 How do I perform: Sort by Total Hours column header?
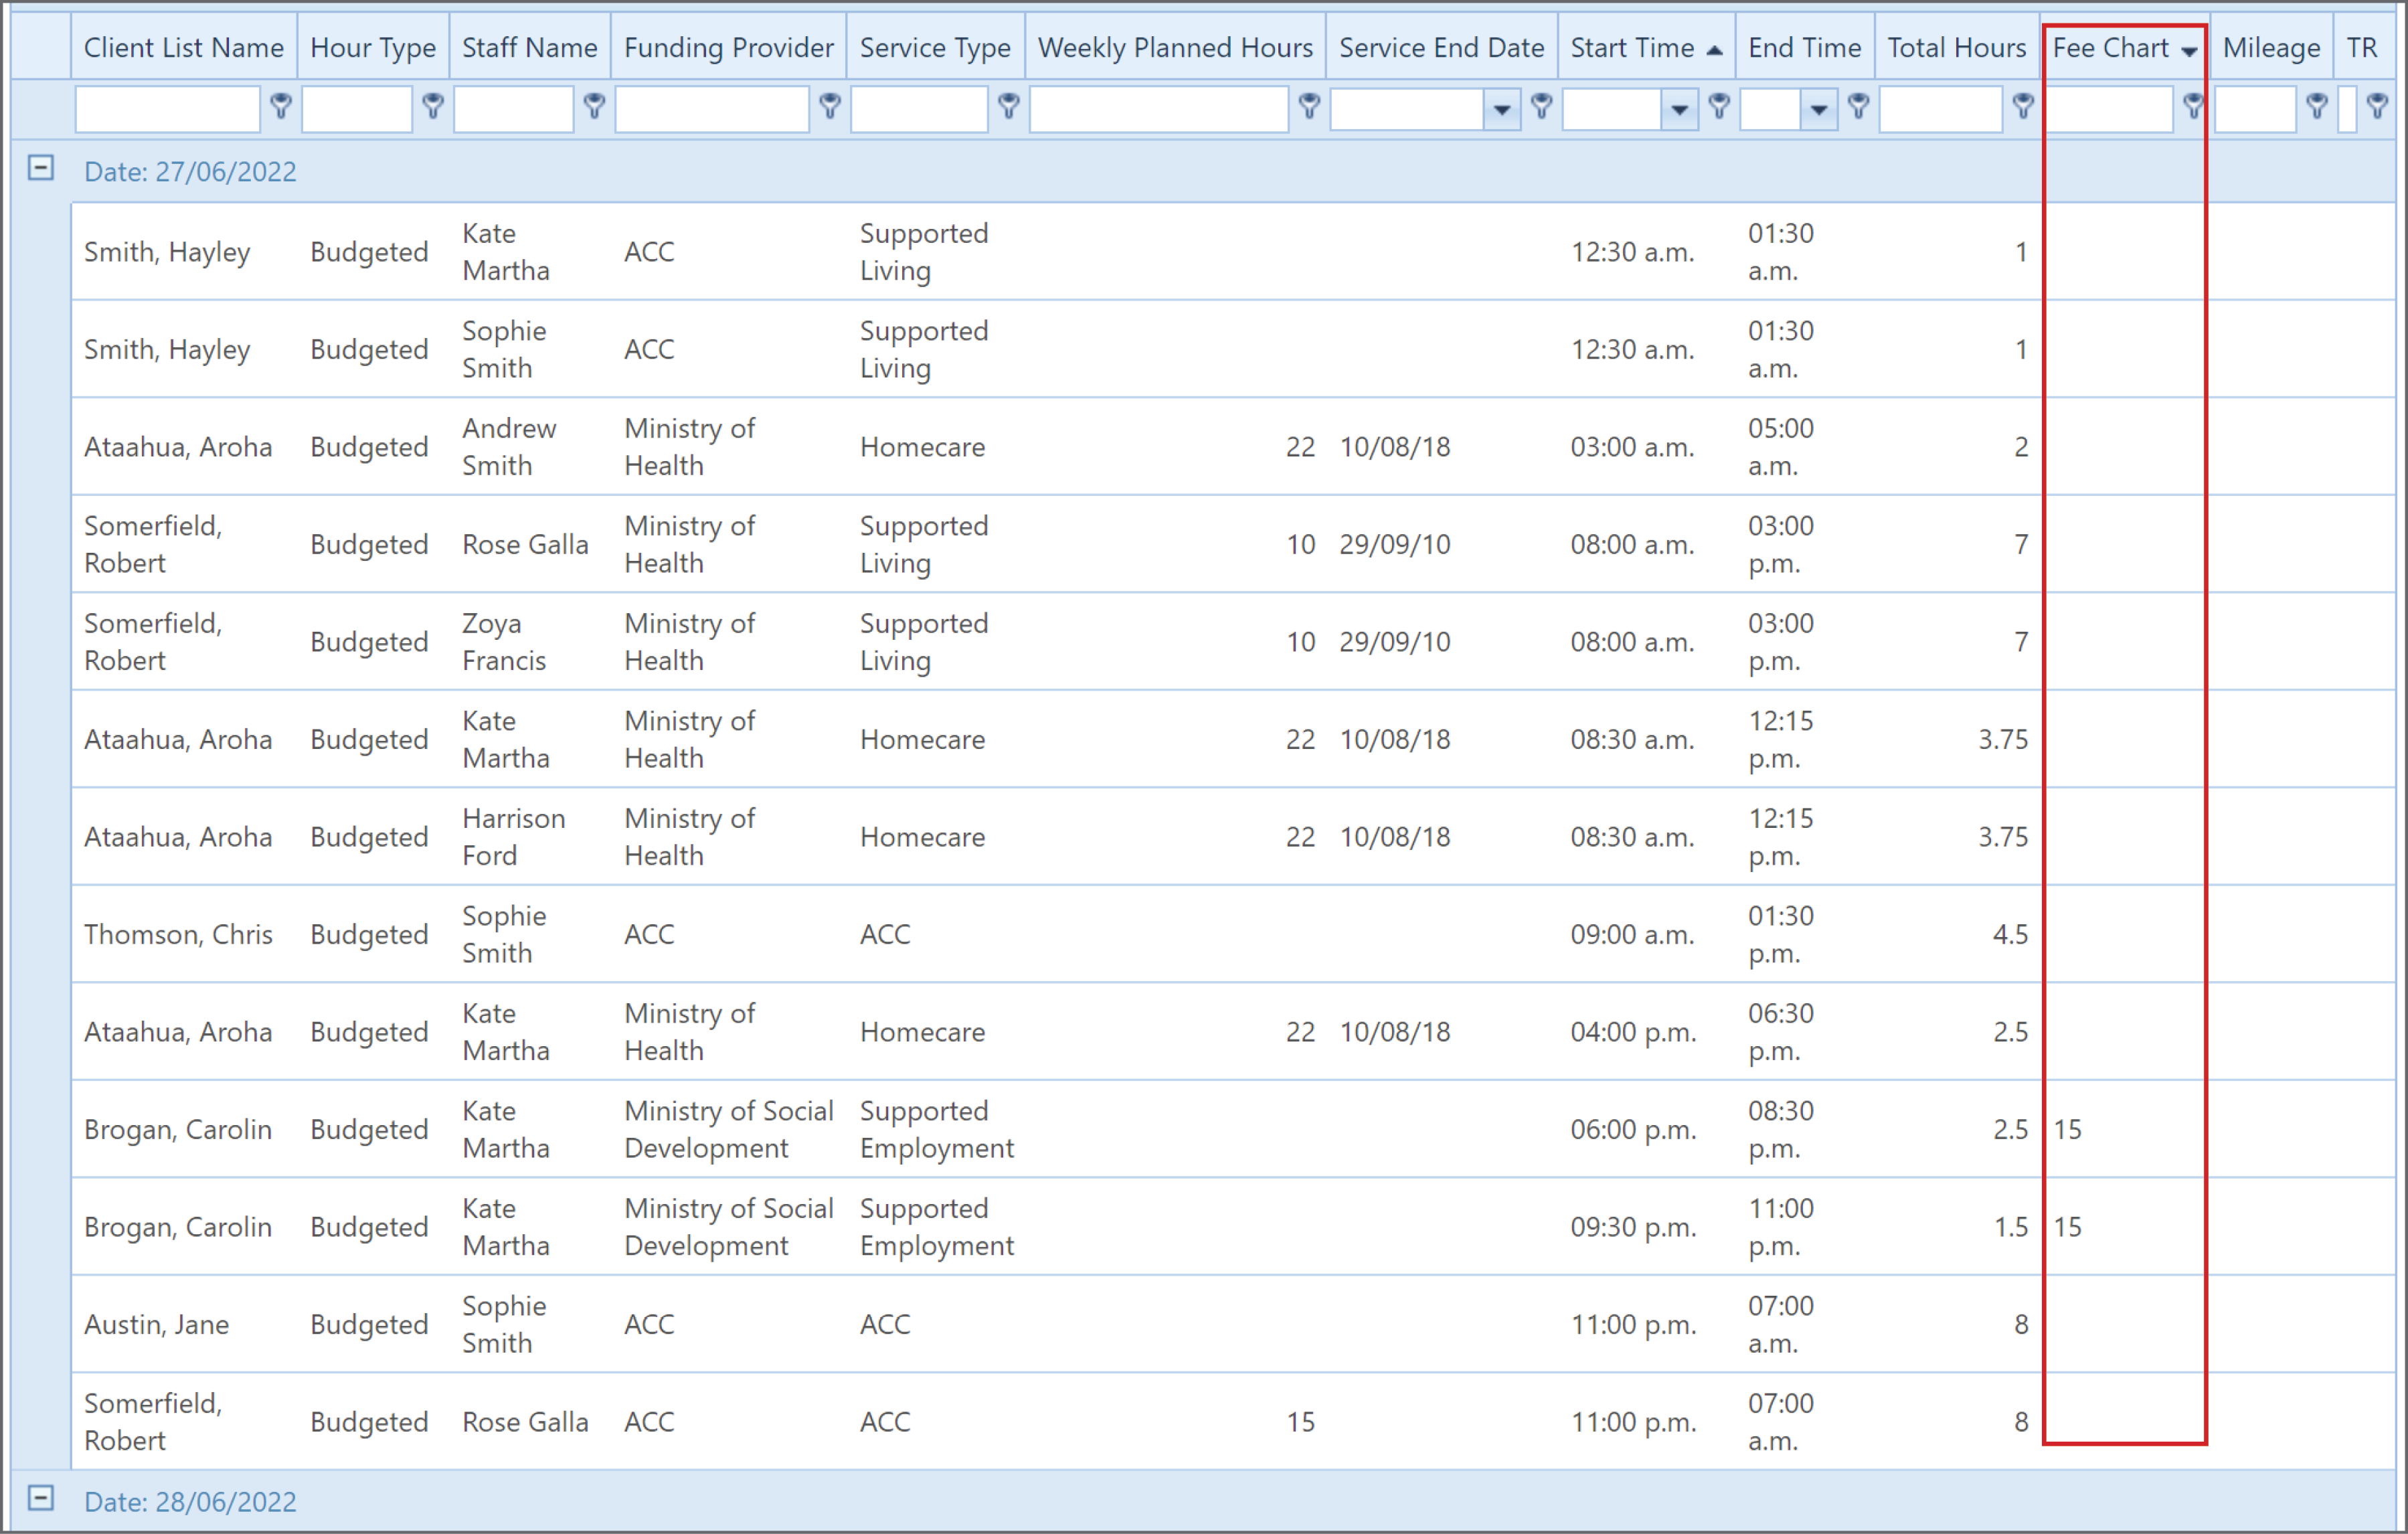pos(1957,47)
